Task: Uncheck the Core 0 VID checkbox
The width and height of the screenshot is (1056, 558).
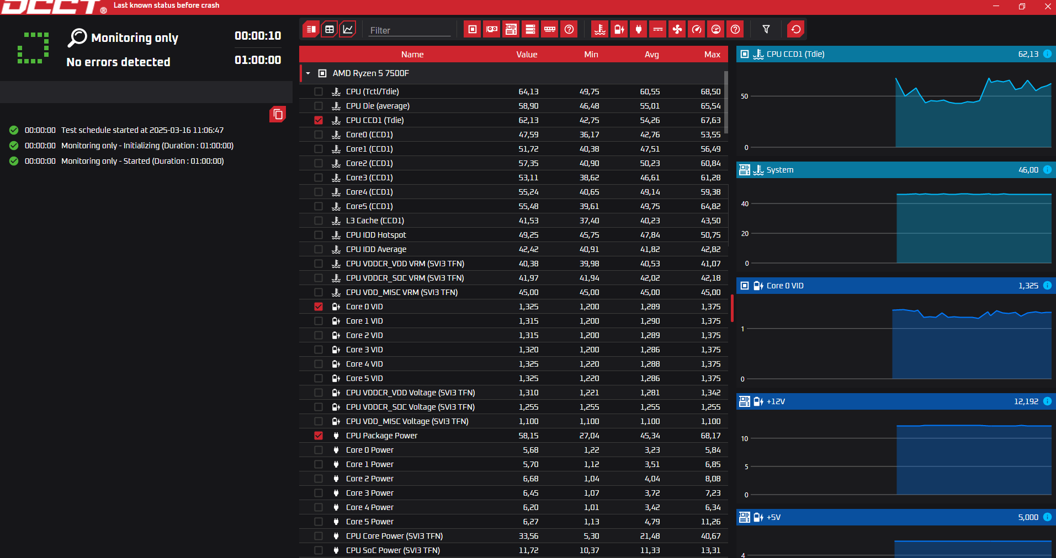Action: [319, 307]
